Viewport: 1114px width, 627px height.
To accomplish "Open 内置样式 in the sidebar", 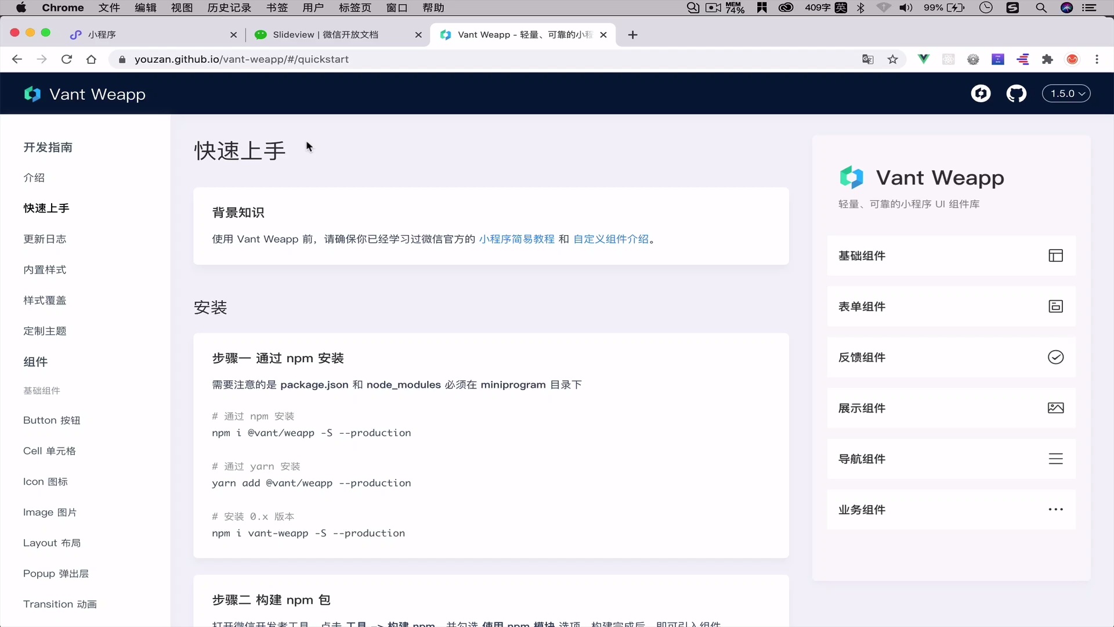I will pyautogui.click(x=45, y=269).
